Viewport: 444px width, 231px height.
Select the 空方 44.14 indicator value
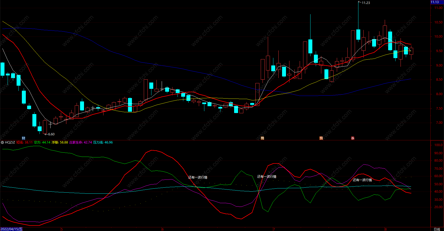click(x=42, y=142)
